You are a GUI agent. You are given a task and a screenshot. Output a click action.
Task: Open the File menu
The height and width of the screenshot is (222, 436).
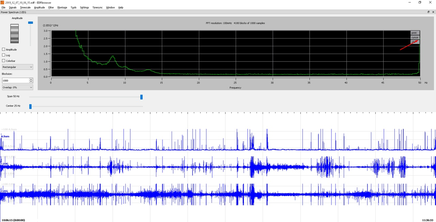coord(3,7)
